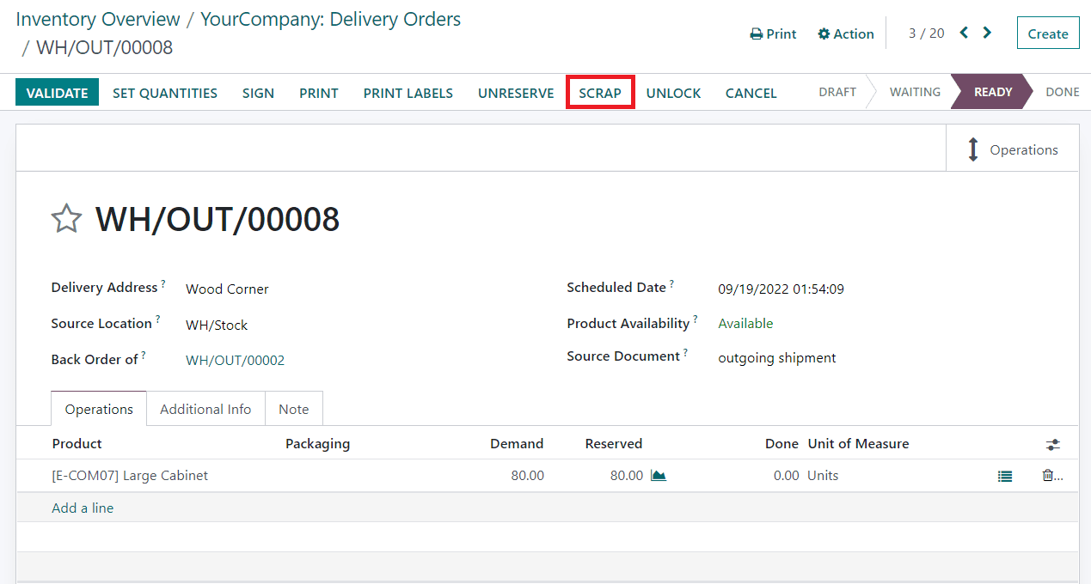Go to the next record arrow

[x=987, y=33]
